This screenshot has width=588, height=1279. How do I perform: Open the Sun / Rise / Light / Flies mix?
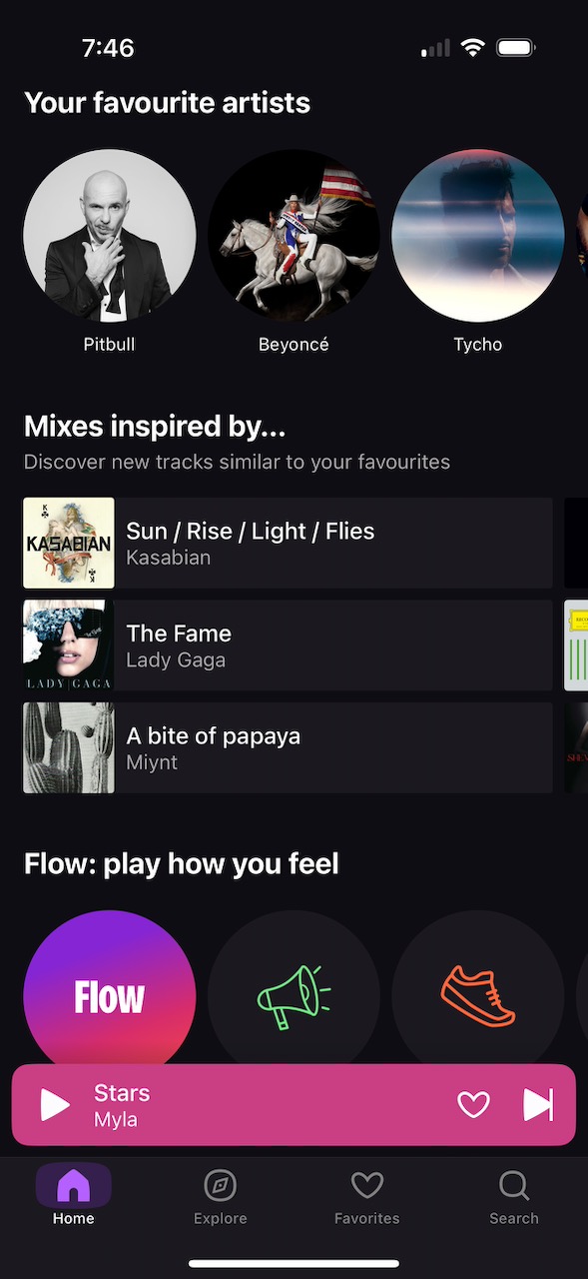288,542
